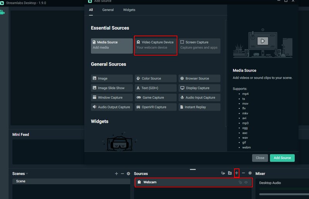Viewport: 309px width, 199px height.
Task: Click the mkv format entry
Action: [x=245, y=113]
